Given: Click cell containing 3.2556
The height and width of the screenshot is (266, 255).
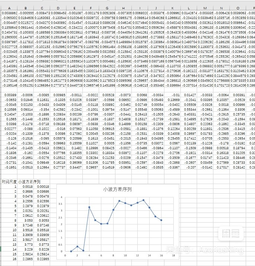Looking at the screenshot, I should (26, 201).
